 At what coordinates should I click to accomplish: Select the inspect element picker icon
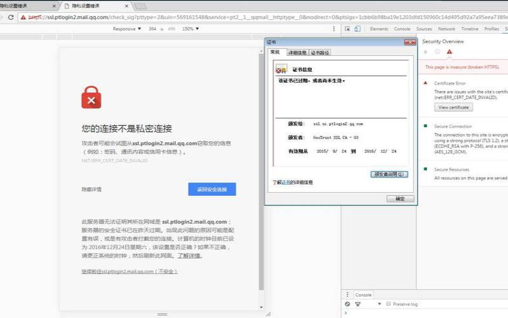click(x=347, y=29)
